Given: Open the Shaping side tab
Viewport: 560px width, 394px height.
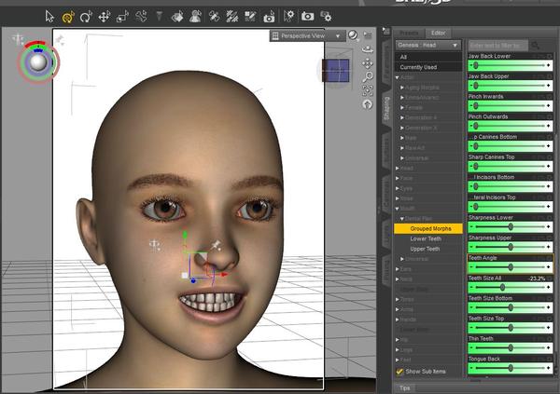Looking at the screenshot, I should [x=386, y=108].
